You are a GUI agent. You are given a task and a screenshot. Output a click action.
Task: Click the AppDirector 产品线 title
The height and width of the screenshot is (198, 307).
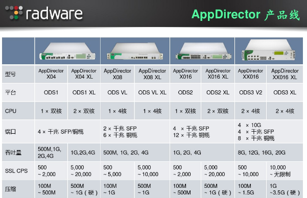pyautogui.click(x=246, y=15)
